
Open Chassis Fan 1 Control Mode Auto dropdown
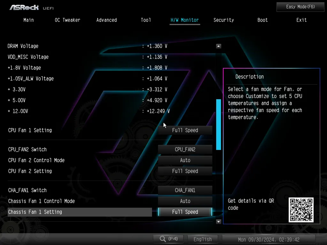pyautogui.click(x=185, y=201)
